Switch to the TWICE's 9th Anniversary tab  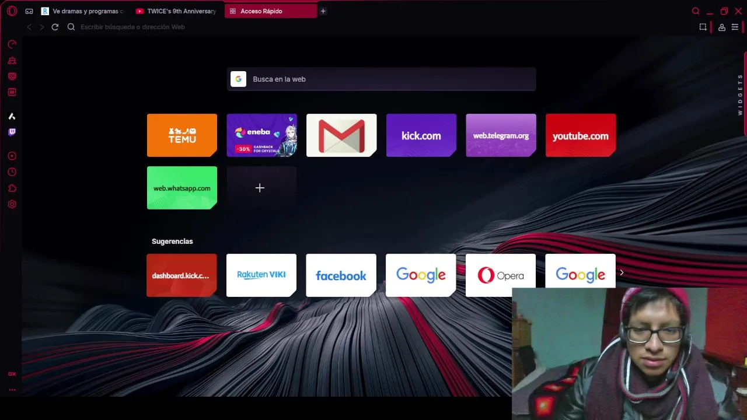tap(177, 11)
